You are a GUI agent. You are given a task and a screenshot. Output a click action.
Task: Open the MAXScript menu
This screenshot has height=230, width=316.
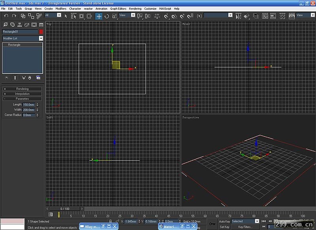[x=165, y=9]
